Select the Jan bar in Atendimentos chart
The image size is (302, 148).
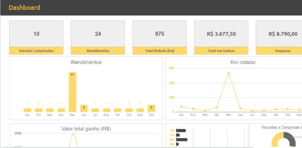28,110
